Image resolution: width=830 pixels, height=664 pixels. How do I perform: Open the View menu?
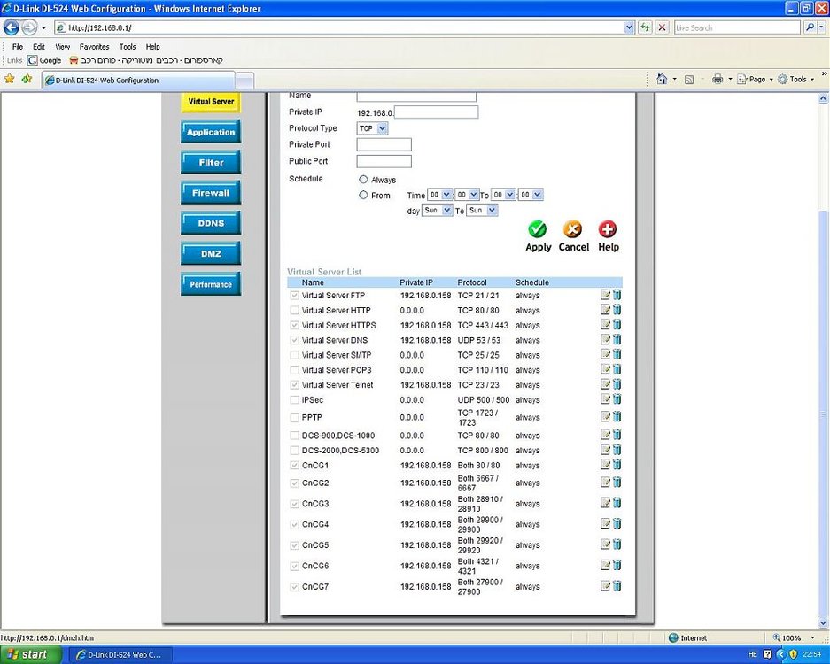click(x=63, y=47)
